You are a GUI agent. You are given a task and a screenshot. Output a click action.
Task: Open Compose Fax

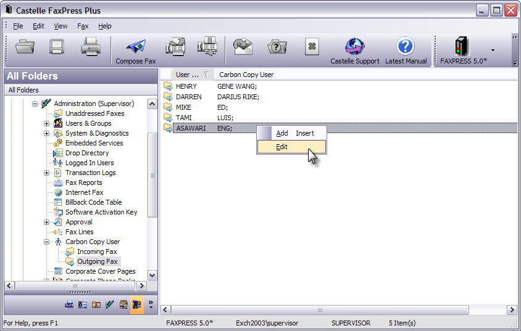pos(136,51)
